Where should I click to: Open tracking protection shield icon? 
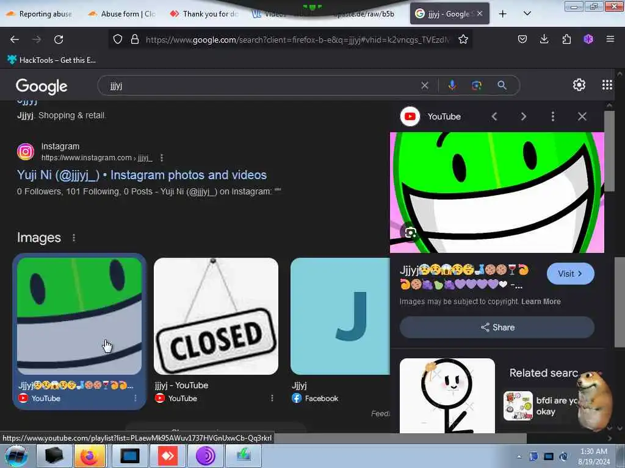(118, 39)
